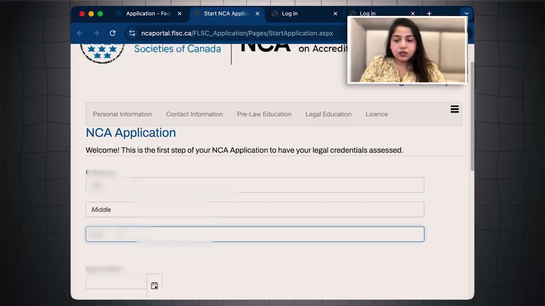
Task: Focus the Middle name input field
Action: pos(255,210)
